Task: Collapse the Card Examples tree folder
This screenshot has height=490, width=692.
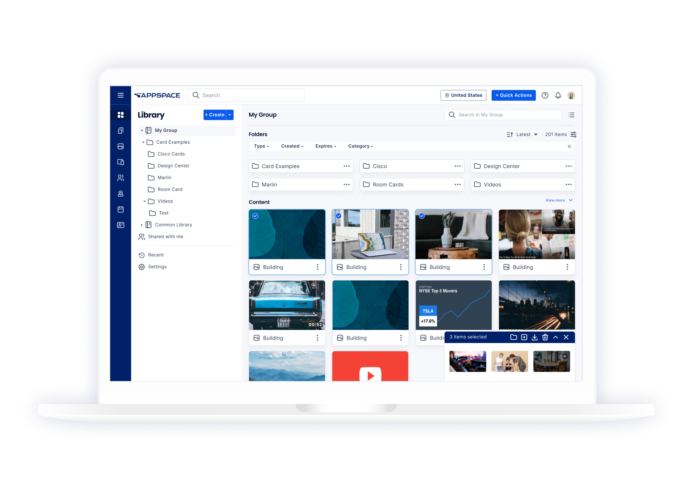Action: pyautogui.click(x=143, y=142)
